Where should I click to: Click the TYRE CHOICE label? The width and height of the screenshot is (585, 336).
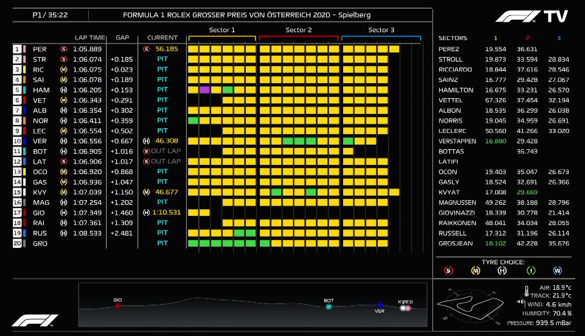(503, 262)
